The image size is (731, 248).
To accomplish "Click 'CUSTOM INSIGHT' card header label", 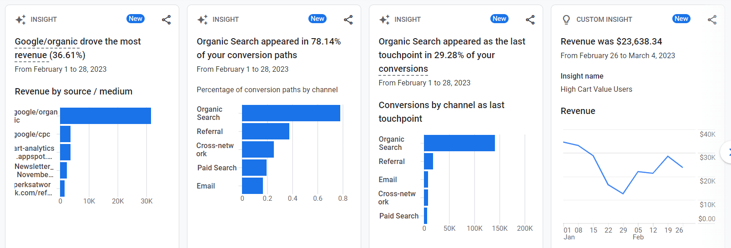I will pos(604,20).
